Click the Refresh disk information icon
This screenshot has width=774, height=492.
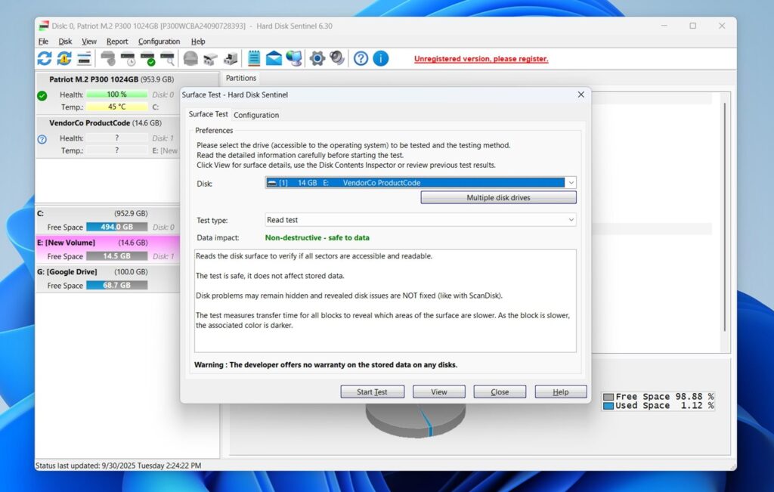(45, 58)
